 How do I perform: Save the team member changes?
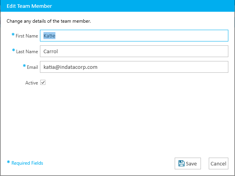(188, 163)
